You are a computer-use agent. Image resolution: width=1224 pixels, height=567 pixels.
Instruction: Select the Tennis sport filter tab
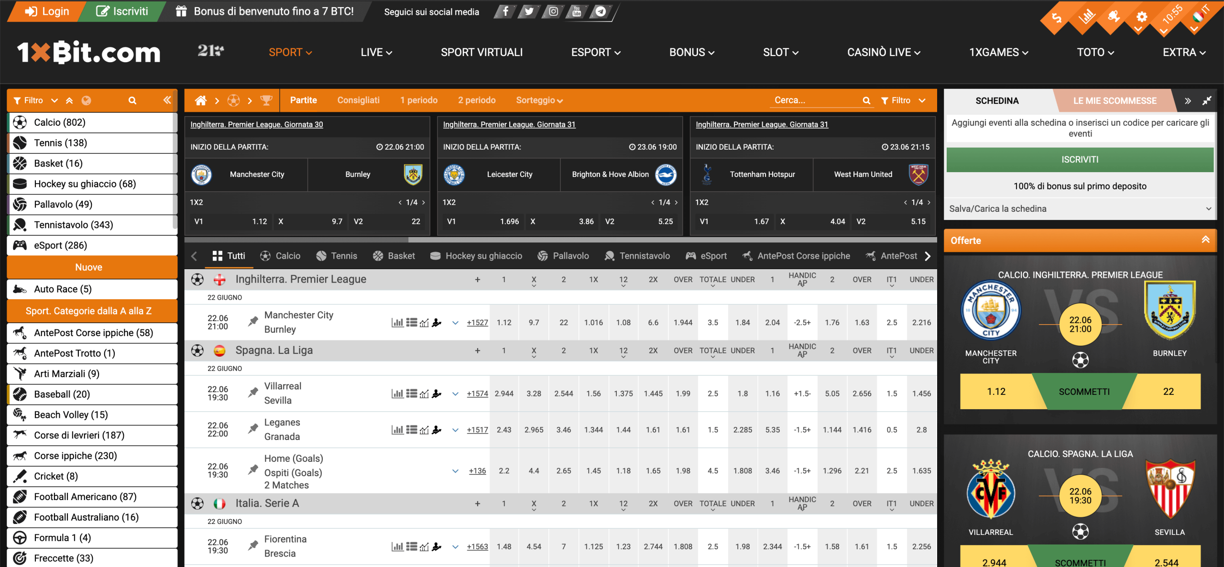[337, 256]
